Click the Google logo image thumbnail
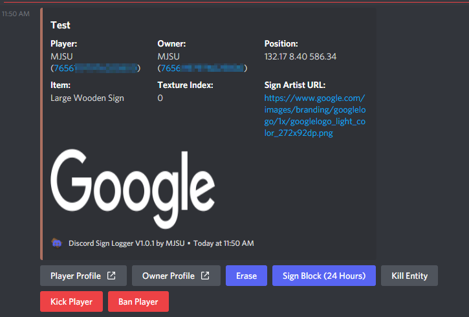The width and height of the screenshot is (469, 317). point(133,189)
